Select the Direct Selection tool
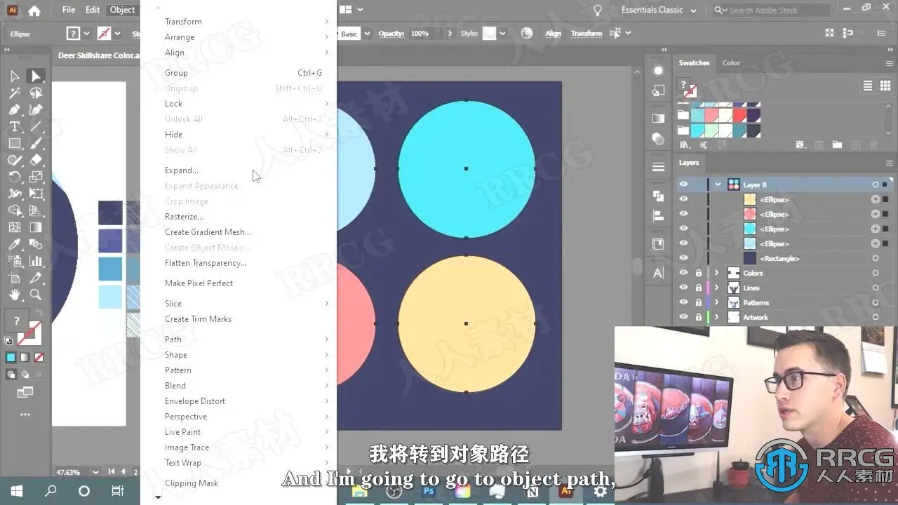 (36, 76)
